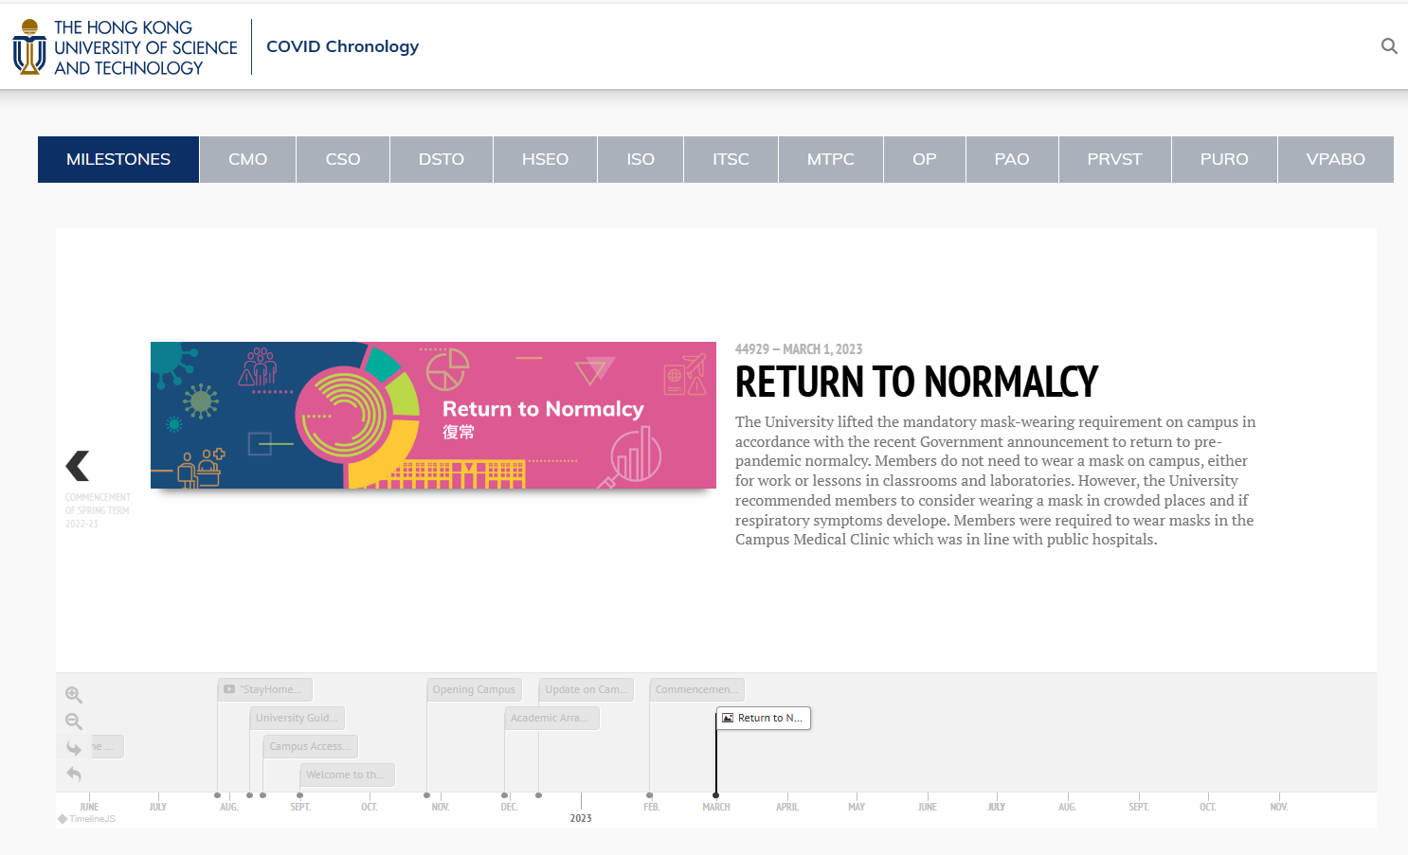Open search with the magnifier icon
Screen dimensions: 1408x855
tap(1388, 45)
